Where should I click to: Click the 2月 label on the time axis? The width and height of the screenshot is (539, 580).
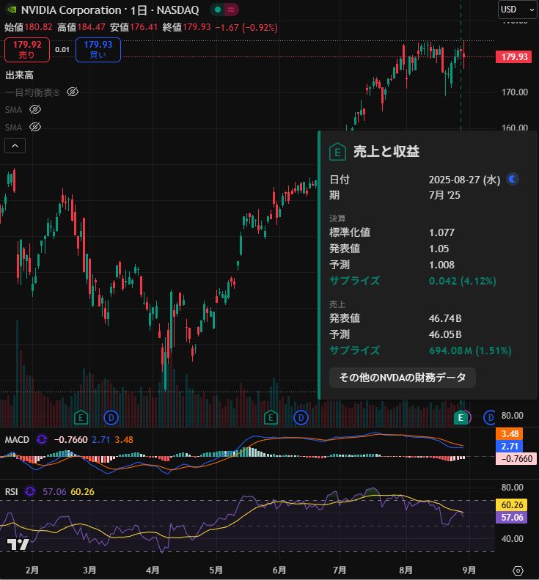click(32, 570)
